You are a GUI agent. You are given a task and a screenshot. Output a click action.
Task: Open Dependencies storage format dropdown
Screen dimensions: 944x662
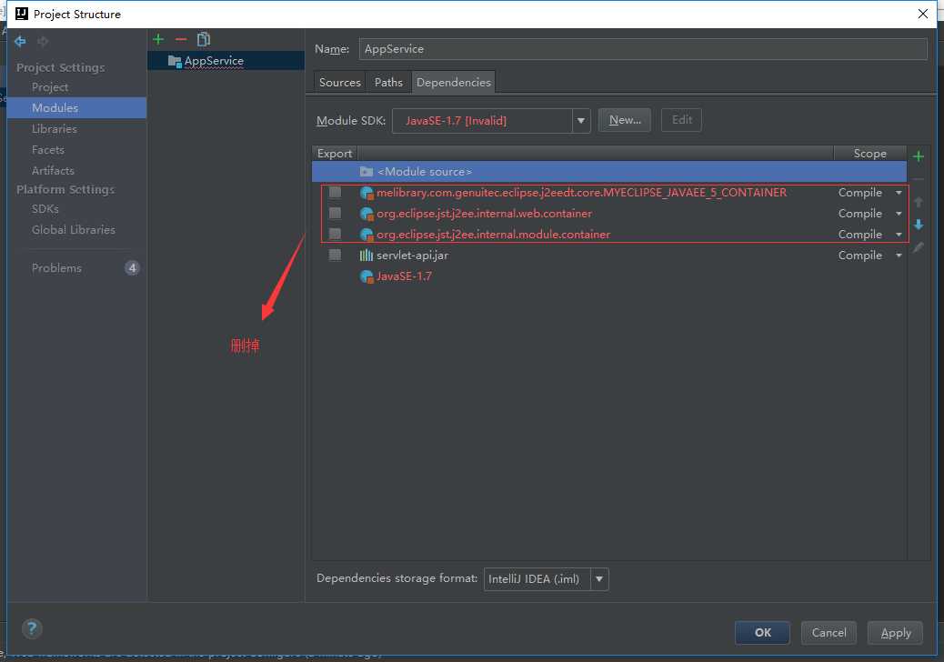tap(599, 579)
